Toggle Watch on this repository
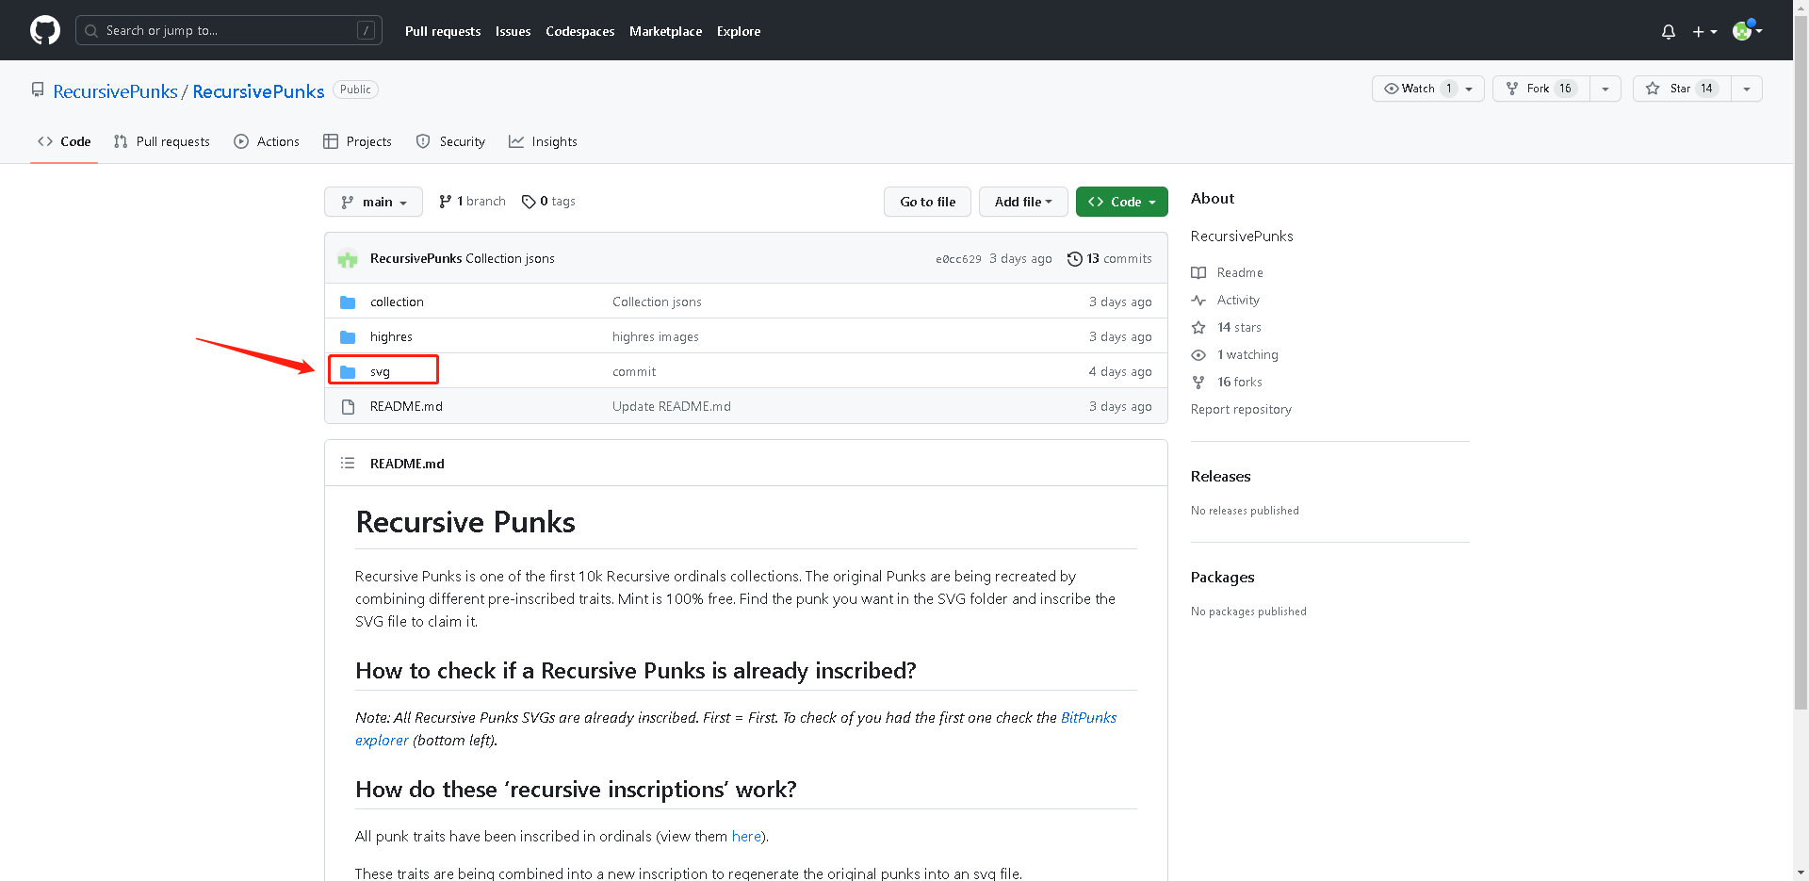The height and width of the screenshot is (881, 1809). (x=1418, y=89)
